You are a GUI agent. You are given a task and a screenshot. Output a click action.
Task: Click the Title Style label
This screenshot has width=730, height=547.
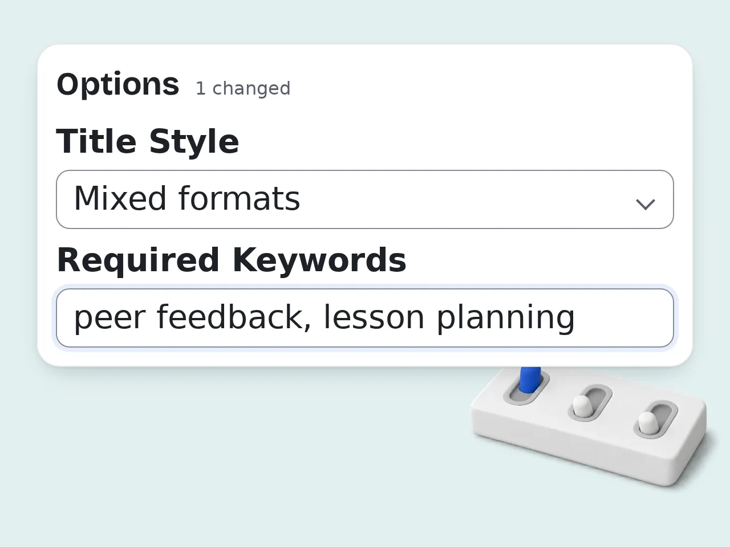(x=148, y=142)
